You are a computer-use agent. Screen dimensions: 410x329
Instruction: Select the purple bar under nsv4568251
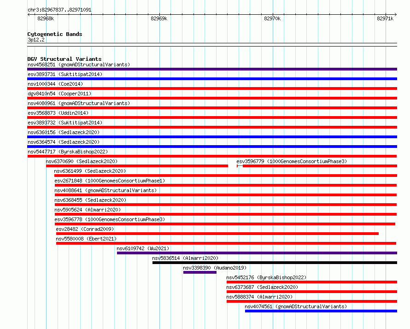pyautogui.click(x=212, y=69)
